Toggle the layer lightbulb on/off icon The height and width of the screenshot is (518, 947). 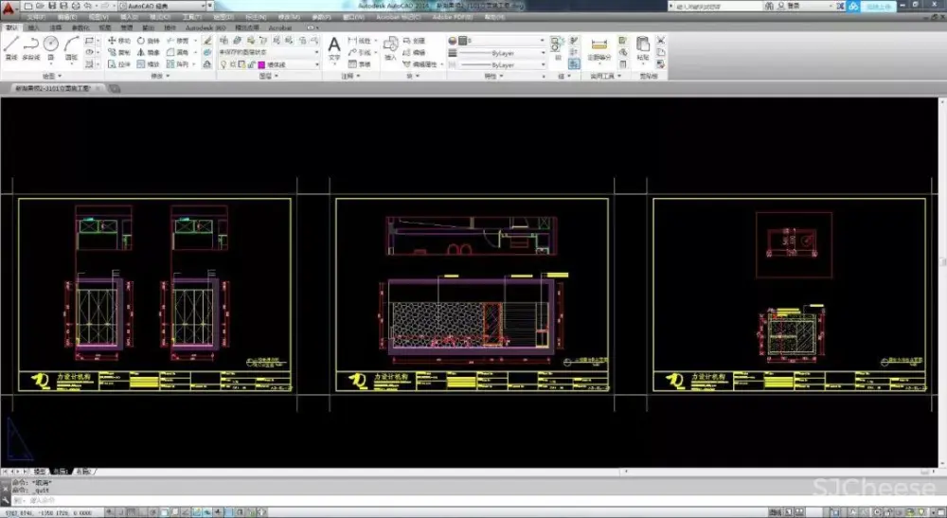pos(224,64)
